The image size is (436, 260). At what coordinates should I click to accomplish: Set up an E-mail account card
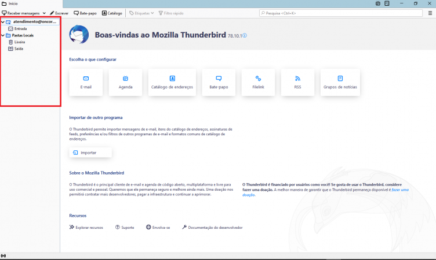86,82
